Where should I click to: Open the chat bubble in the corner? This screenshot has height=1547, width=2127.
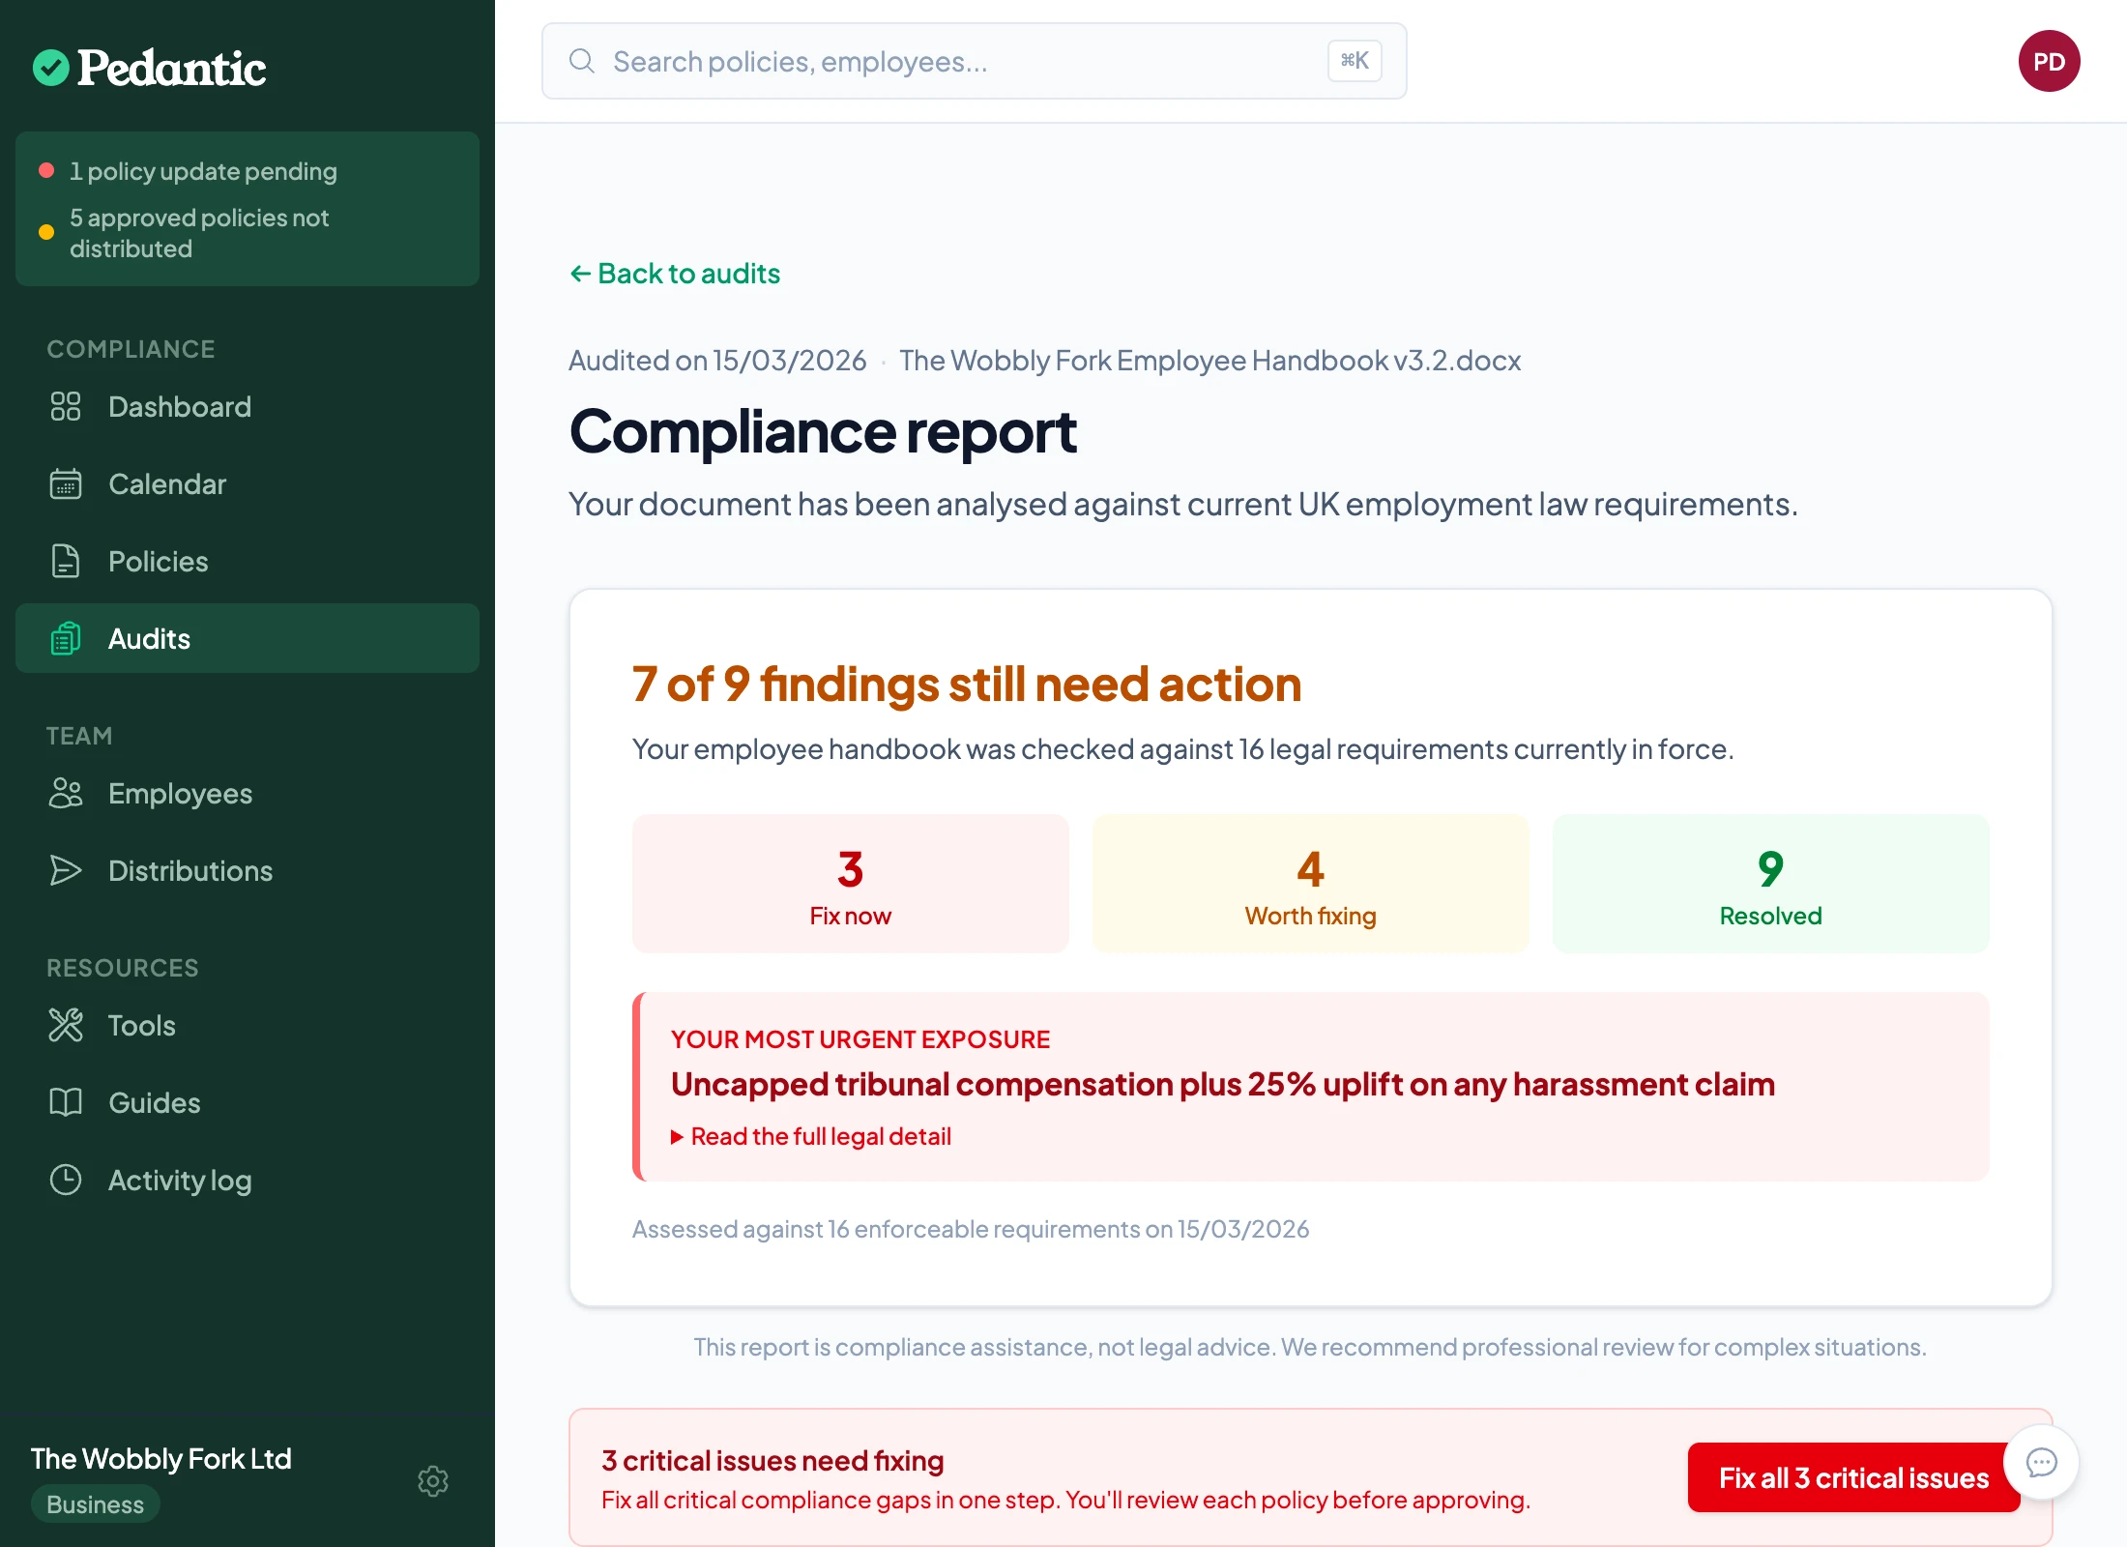coord(2041,1463)
